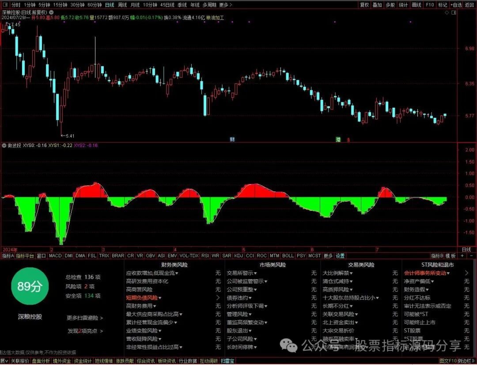
Task: Click the 叠加 overlay button
Action: click(x=377, y=5)
